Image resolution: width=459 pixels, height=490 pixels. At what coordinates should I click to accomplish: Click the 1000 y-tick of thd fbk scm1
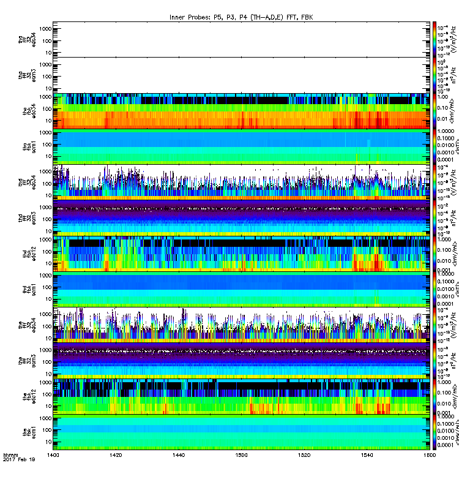pyautogui.click(x=45, y=275)
